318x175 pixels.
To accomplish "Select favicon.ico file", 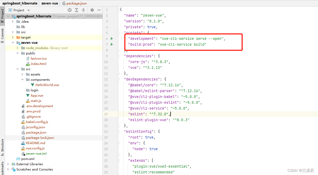I will click(37, 58).
